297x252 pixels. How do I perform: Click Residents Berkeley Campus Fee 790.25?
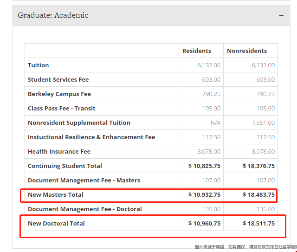tap(211, 94)
